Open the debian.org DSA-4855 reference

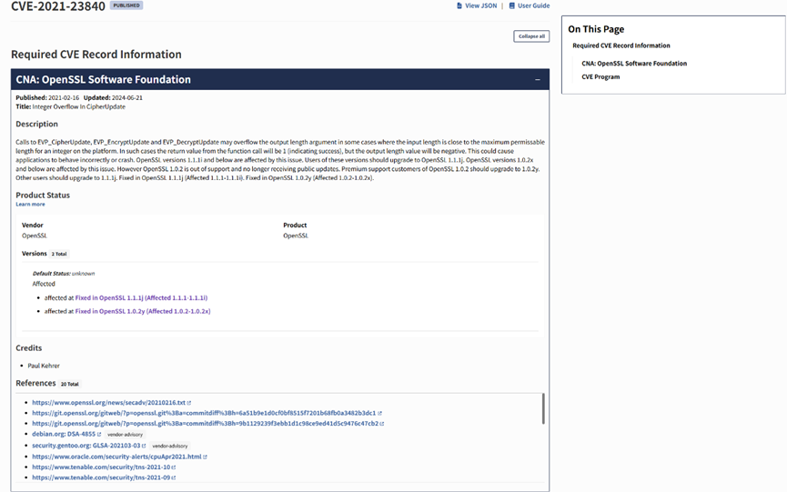[x=64, y=435]
